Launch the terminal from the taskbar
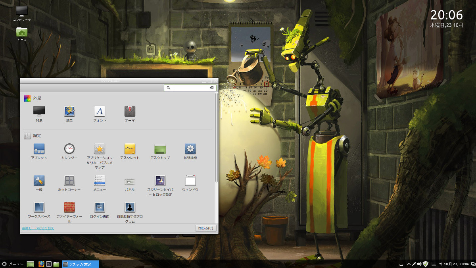The width and height of the screenshot is (476, 268). point(49,264)
